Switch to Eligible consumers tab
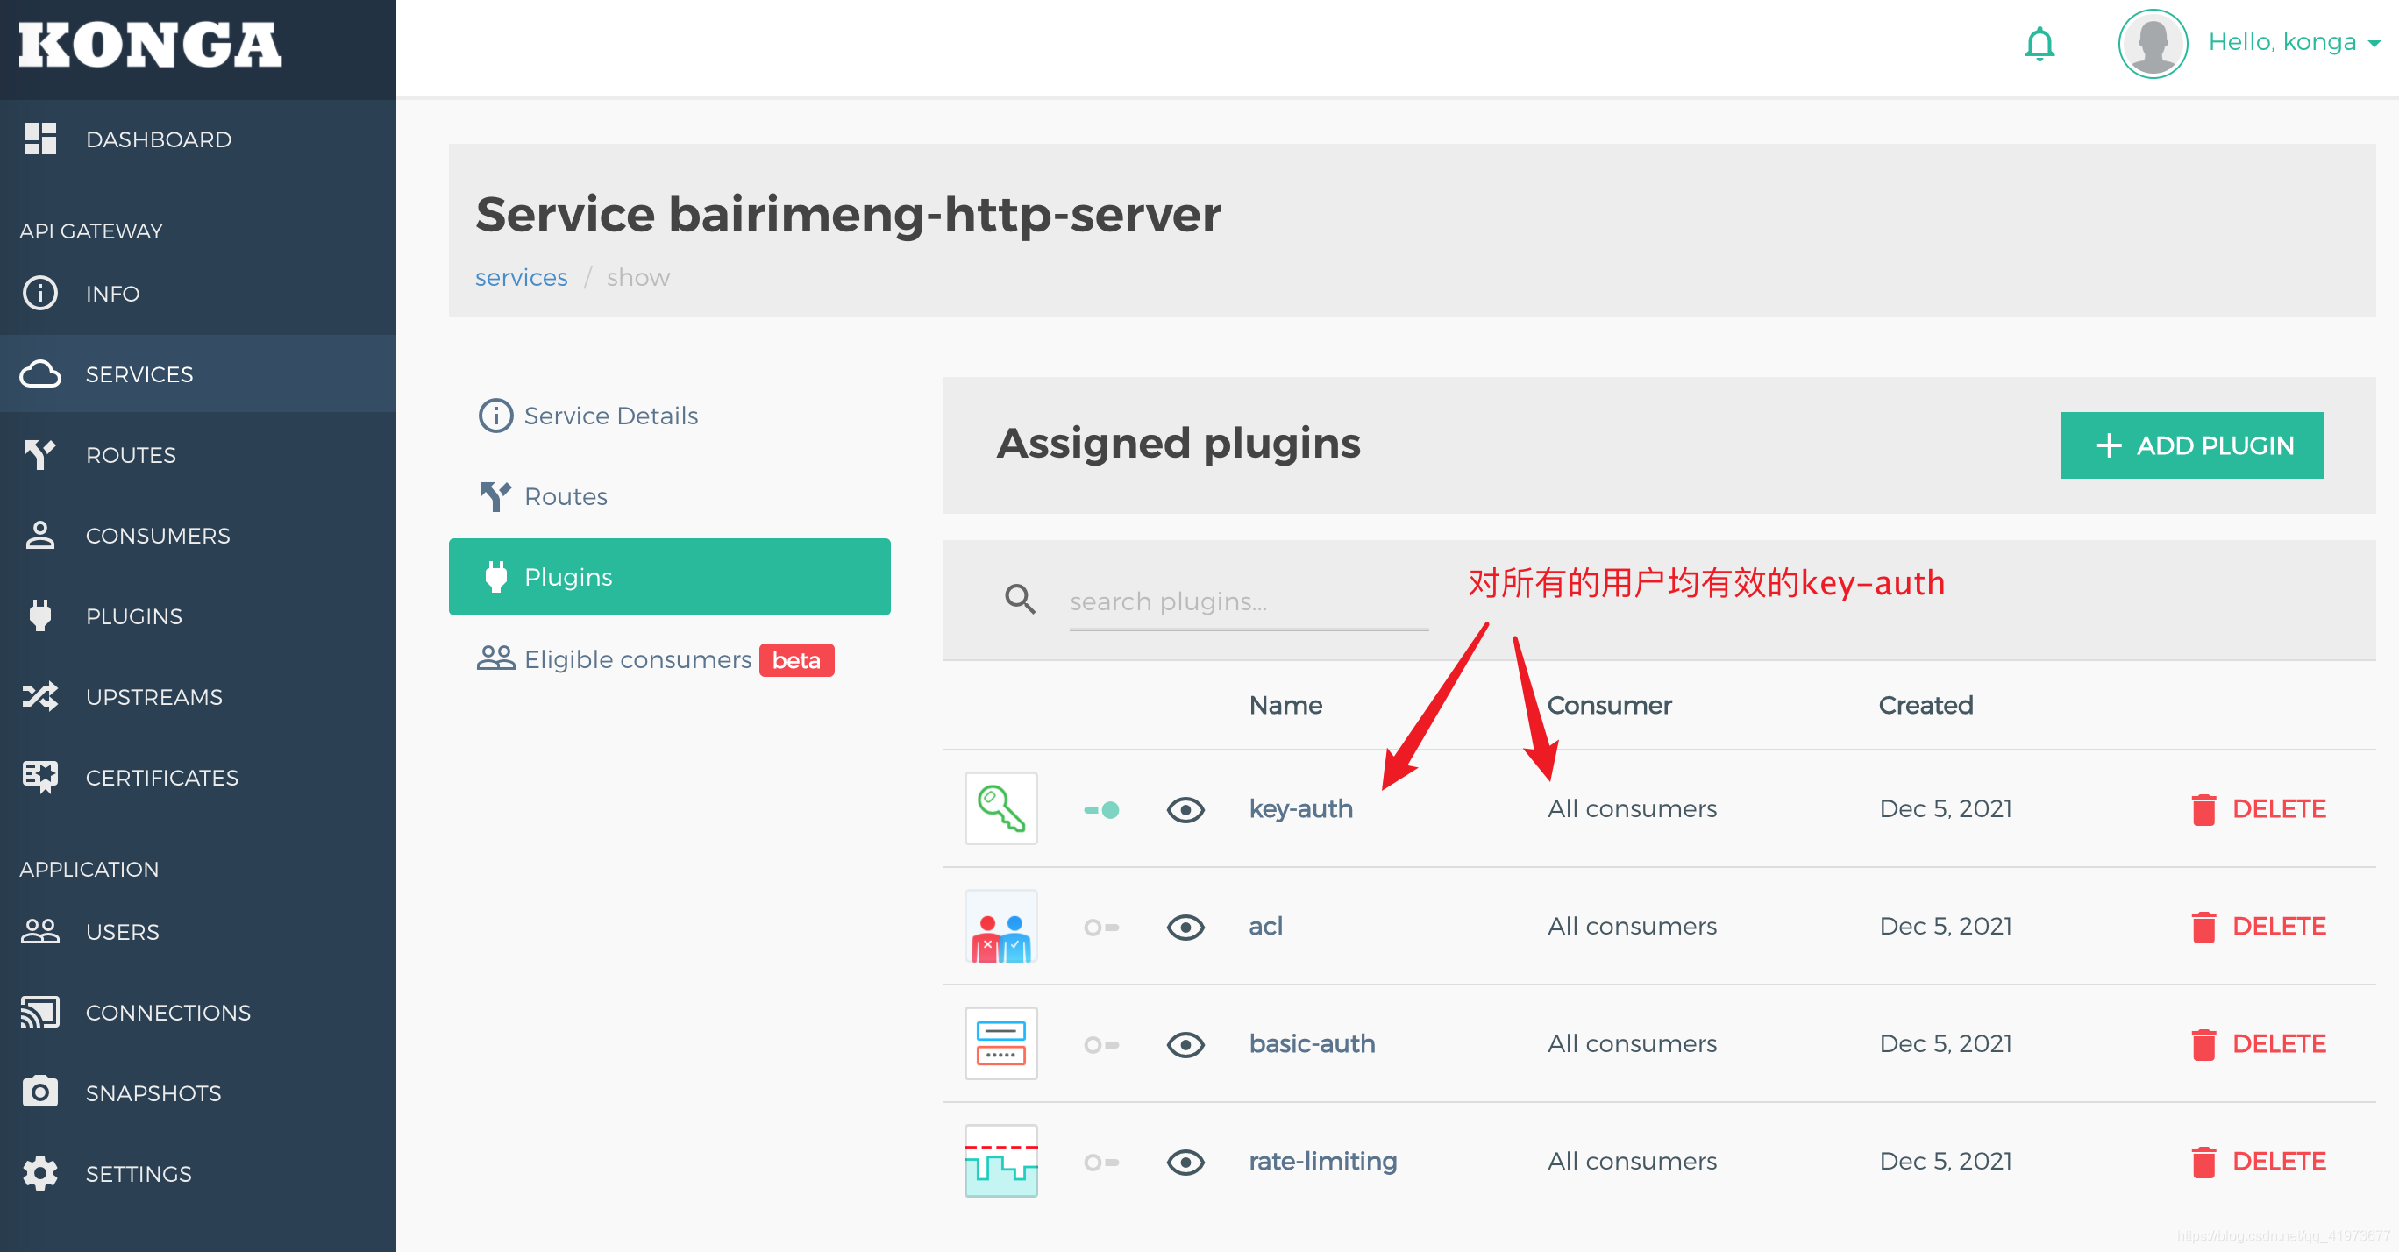The image size is (2399, 1252). 637,659
